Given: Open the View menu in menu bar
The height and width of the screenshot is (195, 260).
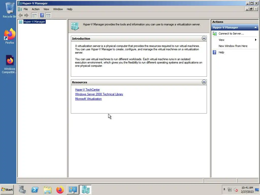Looking at the screenshot, I should pyautogui.click(x=46, y=9).
